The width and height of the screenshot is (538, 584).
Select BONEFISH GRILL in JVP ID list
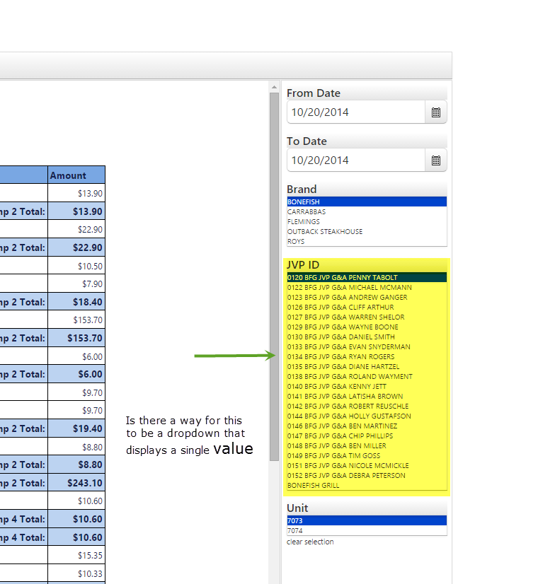[367, 485]
